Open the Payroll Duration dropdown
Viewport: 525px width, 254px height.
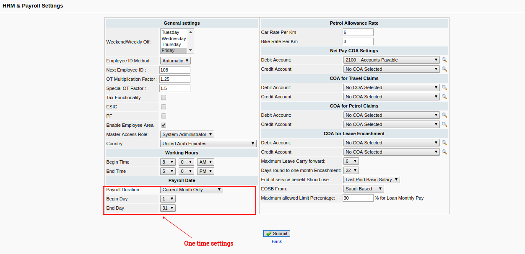191,190
